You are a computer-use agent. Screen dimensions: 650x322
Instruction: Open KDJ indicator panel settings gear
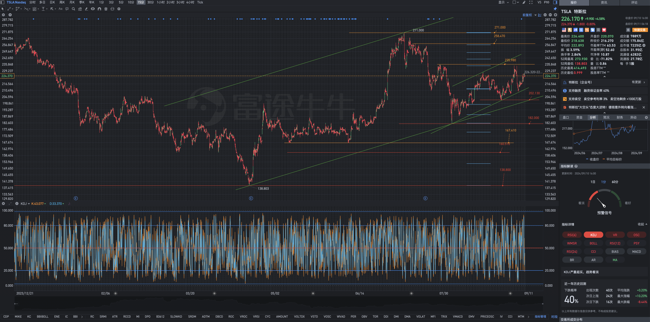click(x=3, y=204)
